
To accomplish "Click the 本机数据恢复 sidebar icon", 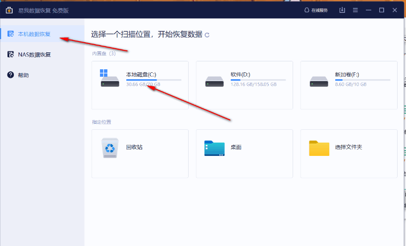I will point(10,34).
